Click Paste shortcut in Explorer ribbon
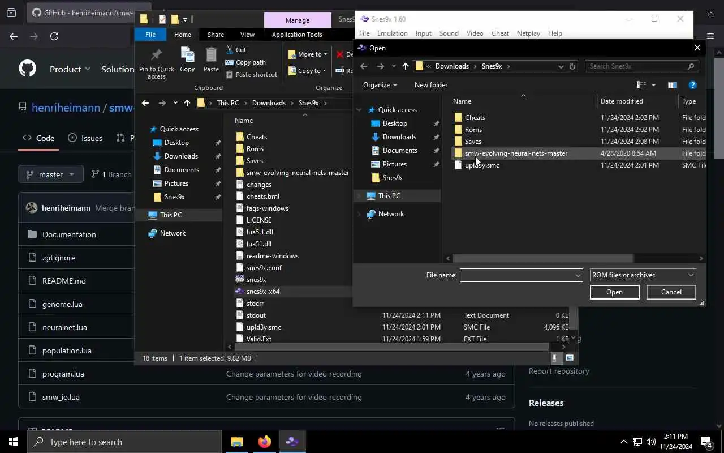The width and height of the screenshot is (724, 453). (x=251, y=75)
